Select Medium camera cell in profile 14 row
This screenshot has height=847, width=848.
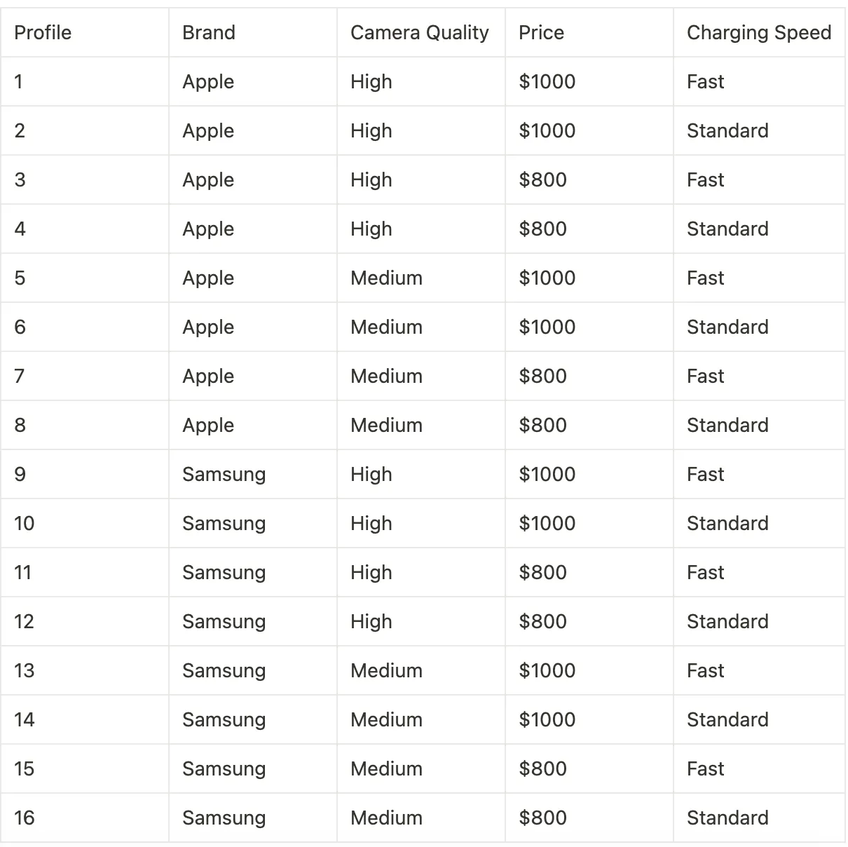tap(420, 719)
